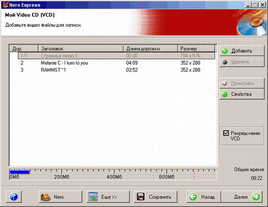Viewport: 268px width, 207px height.
Task: Go back with the Назад label
Action: tap(208, 197)
